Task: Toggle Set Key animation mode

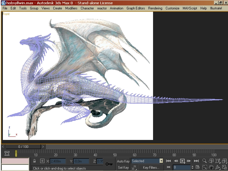Action: [x=123, y=168]
